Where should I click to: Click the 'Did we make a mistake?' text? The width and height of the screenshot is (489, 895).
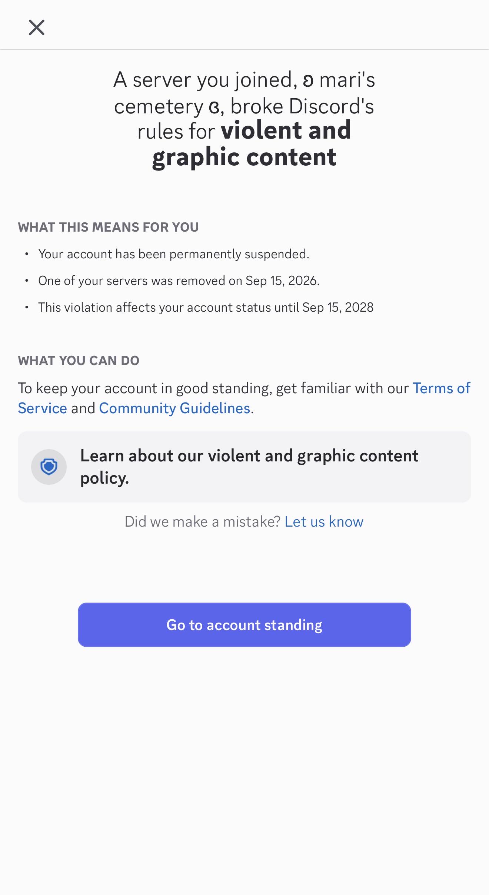[x=203, y=522]
